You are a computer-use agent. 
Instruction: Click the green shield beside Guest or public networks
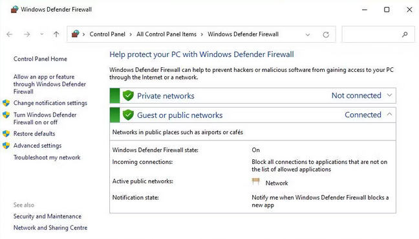128,115
